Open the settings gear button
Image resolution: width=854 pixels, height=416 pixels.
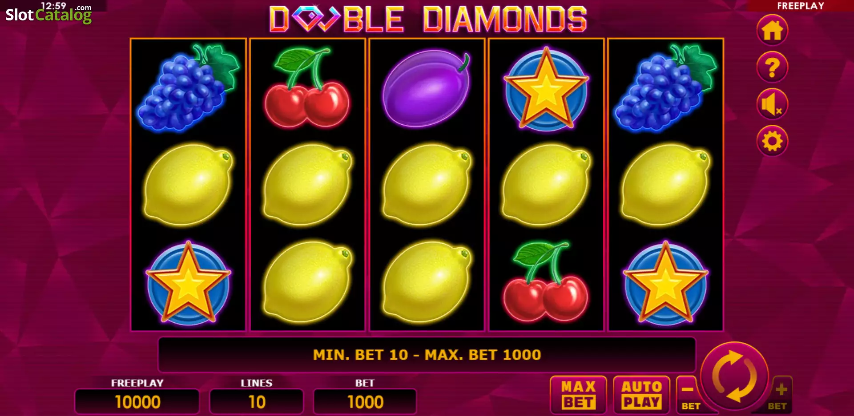(772, 141)
